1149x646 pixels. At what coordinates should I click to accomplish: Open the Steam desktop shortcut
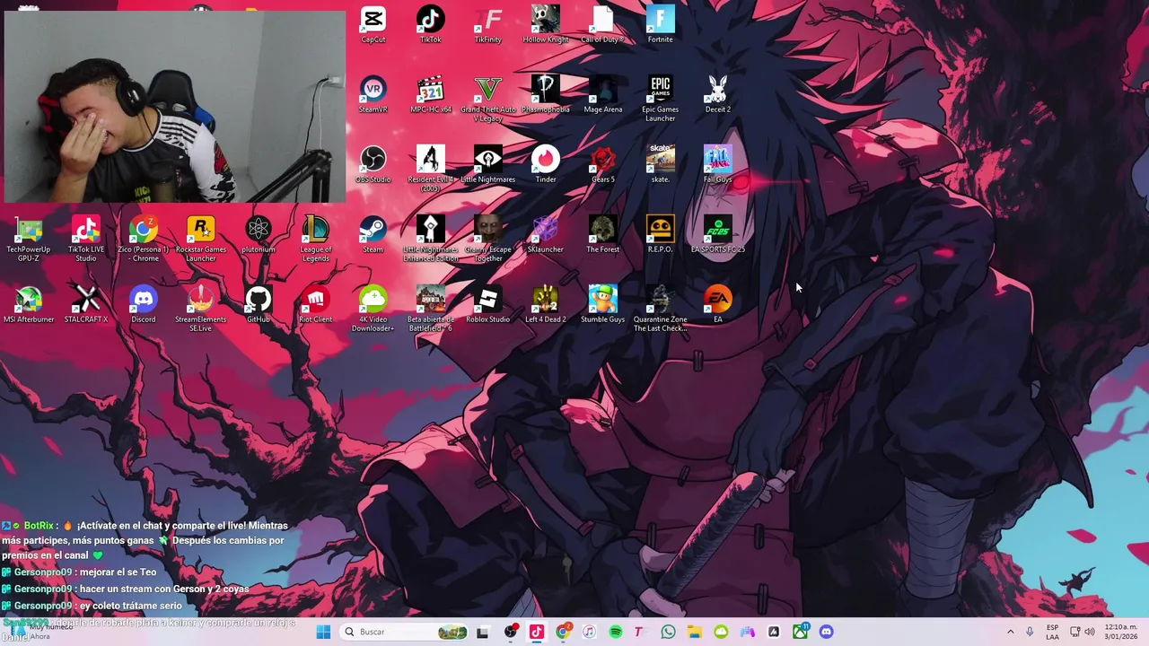point(373,234)
